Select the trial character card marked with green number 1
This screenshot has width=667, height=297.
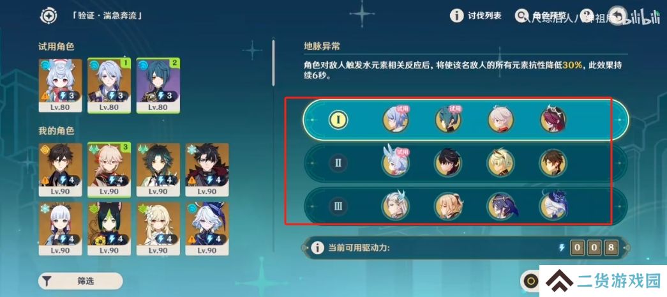(x=109, y=86)
